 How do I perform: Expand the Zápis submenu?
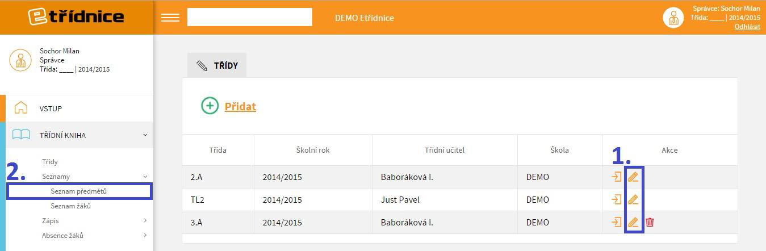pyautogui.click(x=145, y=220)
